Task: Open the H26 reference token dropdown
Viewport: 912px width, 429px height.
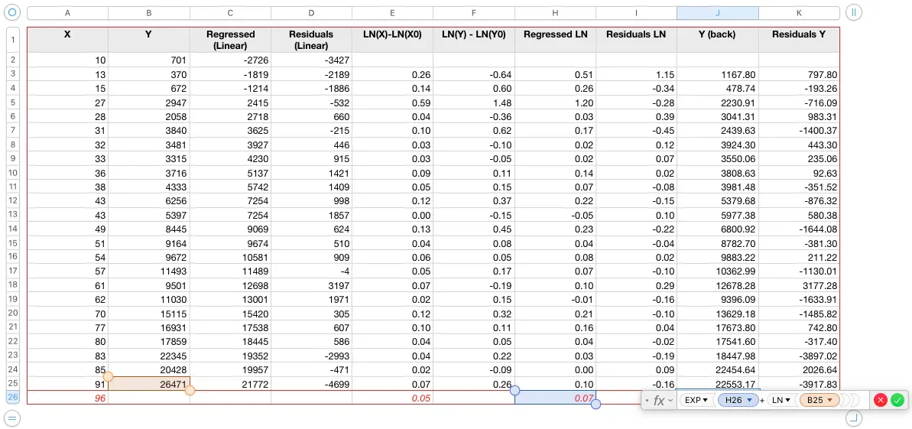Action: point(738,401)
